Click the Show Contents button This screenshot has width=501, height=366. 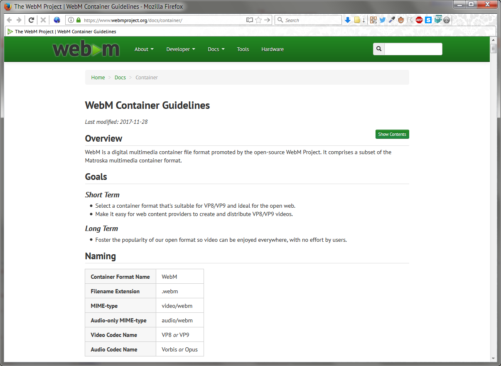(x=392, y=134)
